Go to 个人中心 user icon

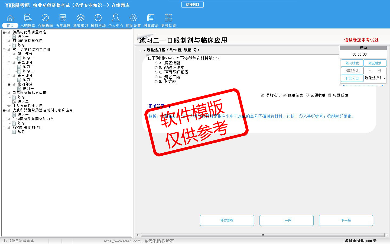(116, 18)
